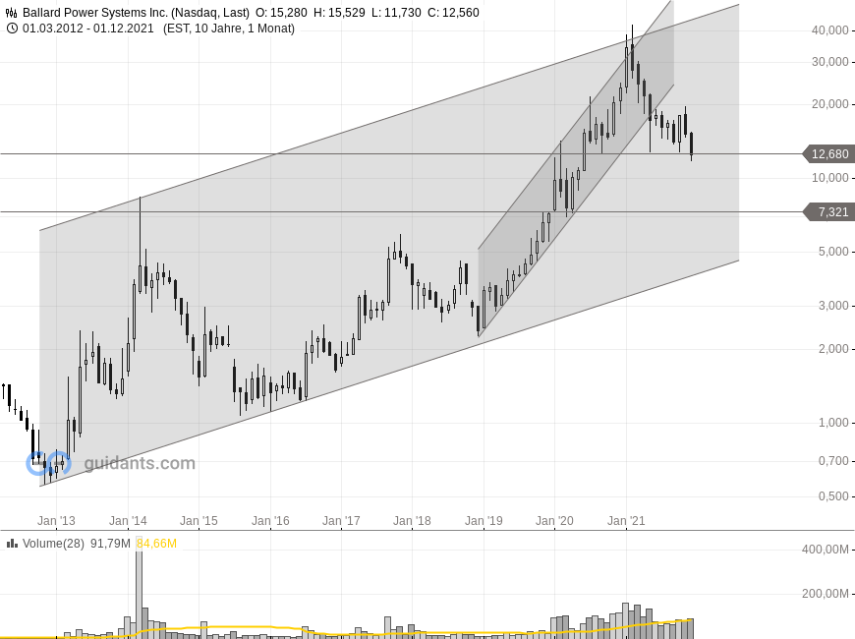Click the 0,500 price axis label

(x=833, y=496)
